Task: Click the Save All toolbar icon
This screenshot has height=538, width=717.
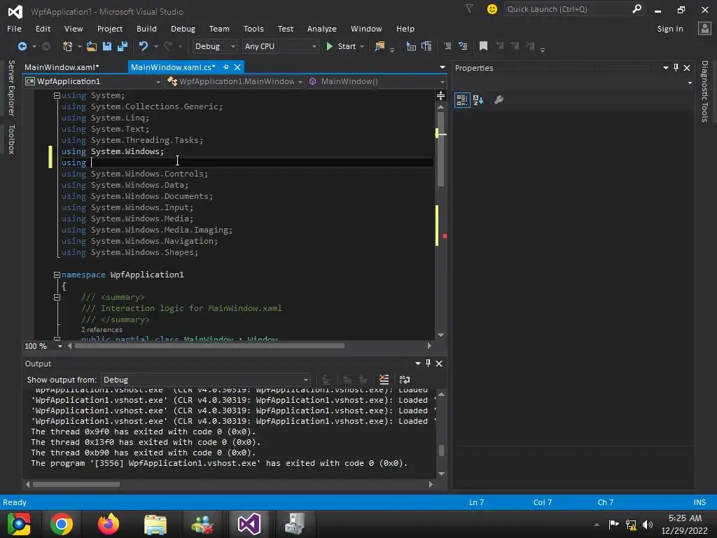Action: click(x=123, y=46)
